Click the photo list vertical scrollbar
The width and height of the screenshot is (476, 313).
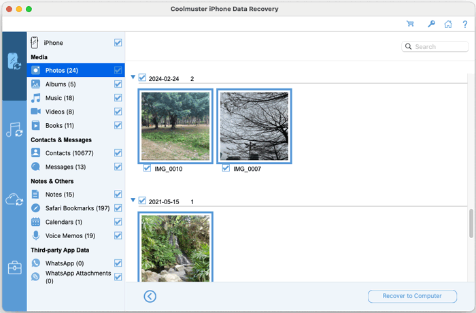pos(471,223)
